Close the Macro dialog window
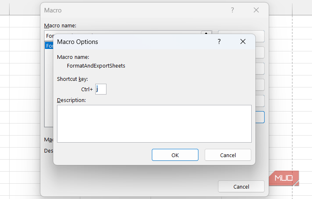The height and width of the screenshot is (199, 312). pyautogui.click(x=256, y=10)
